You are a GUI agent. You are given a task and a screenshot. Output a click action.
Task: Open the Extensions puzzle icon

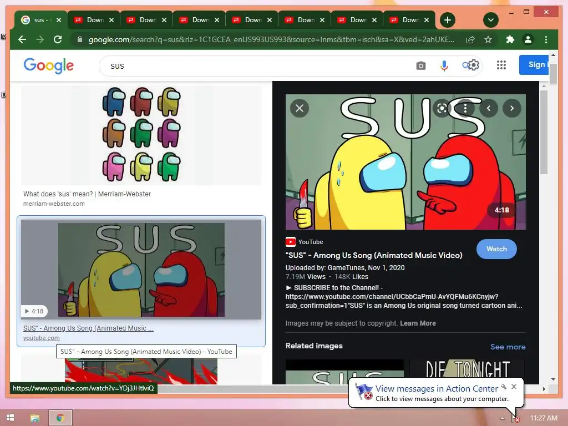(510, 39)
